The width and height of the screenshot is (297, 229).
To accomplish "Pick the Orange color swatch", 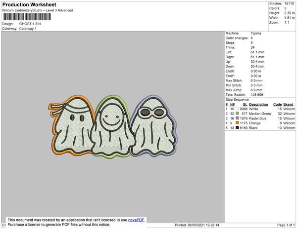I will pyautogui.click(x=238, y=123).
